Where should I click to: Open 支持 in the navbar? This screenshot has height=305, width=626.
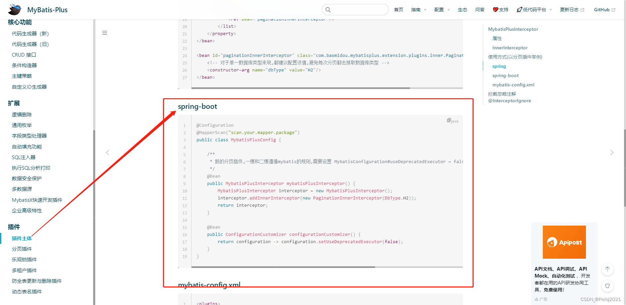point(501,10)
